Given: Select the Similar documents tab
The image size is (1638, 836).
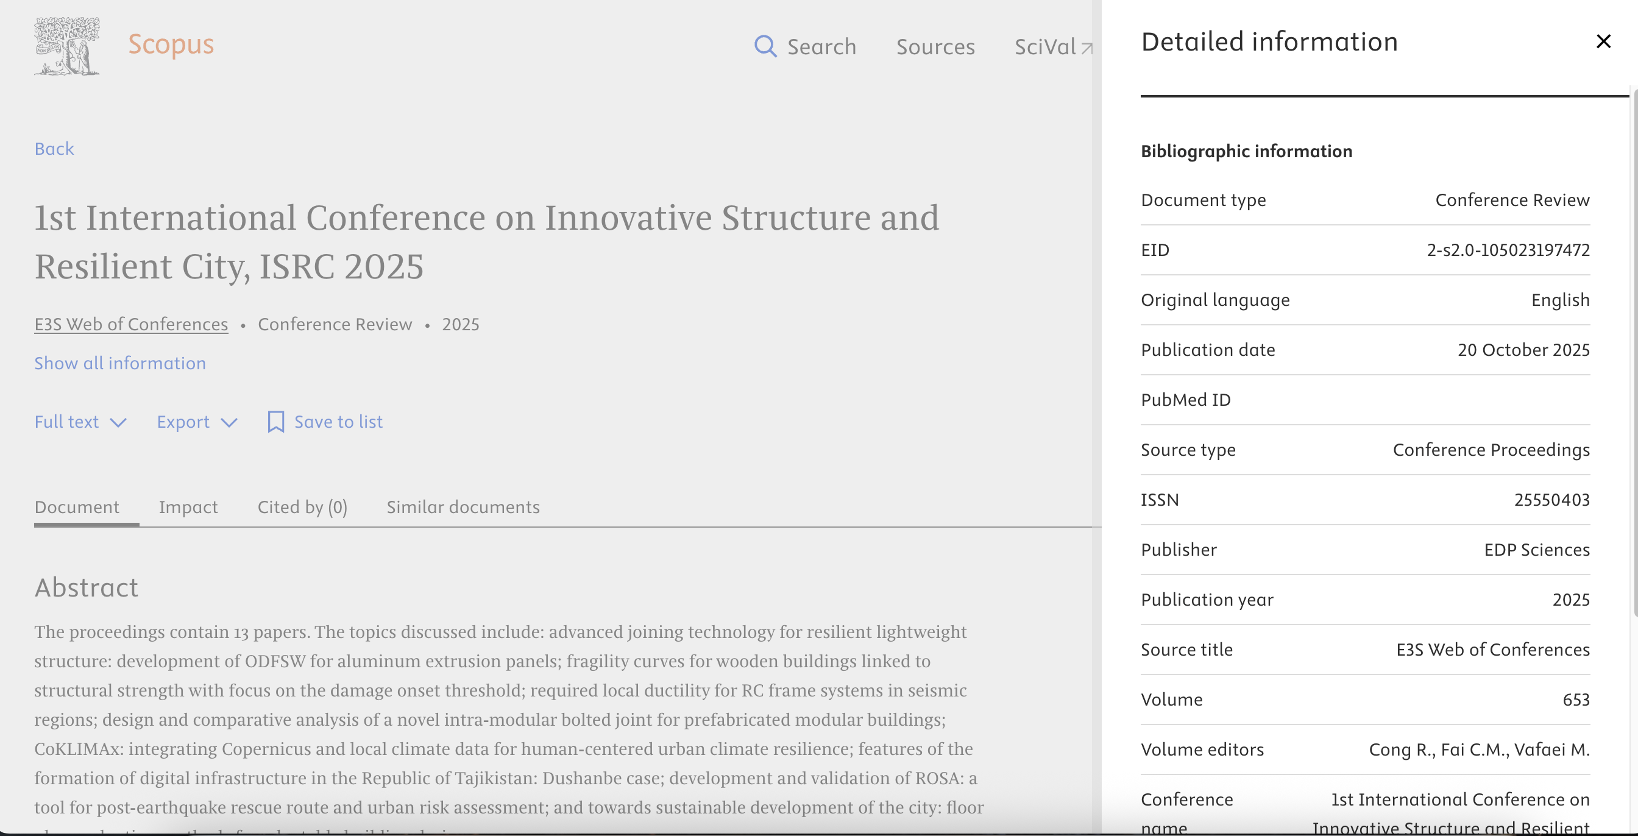Looking at the screenshot, I should click(463, 507).
